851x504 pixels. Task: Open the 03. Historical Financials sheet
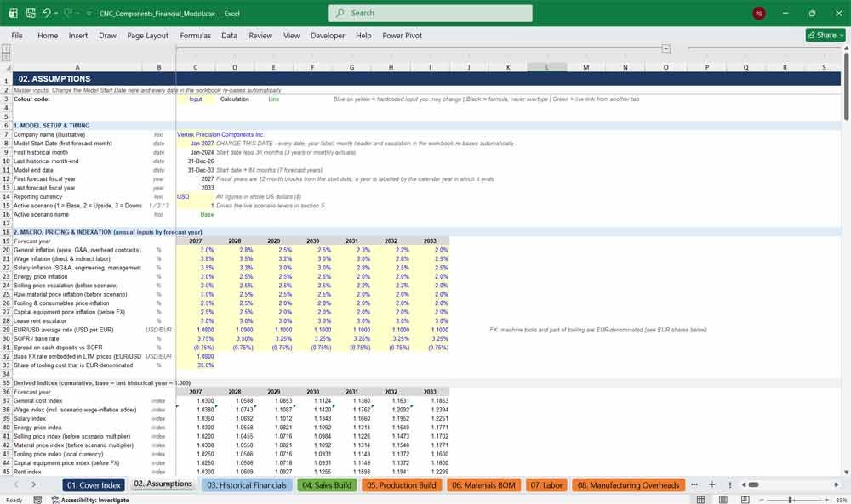tap(247, 485)
